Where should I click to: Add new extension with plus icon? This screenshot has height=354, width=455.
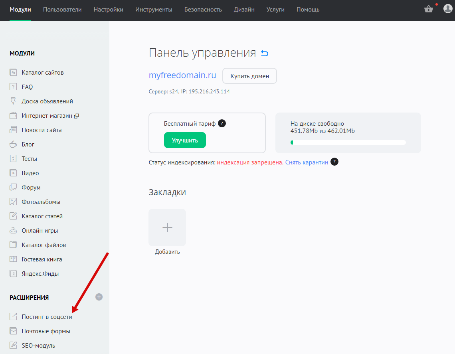(99, 297)
